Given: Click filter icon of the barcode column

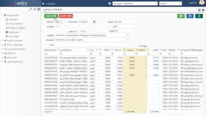Looking at the screenshot, I should pos(58,50).
